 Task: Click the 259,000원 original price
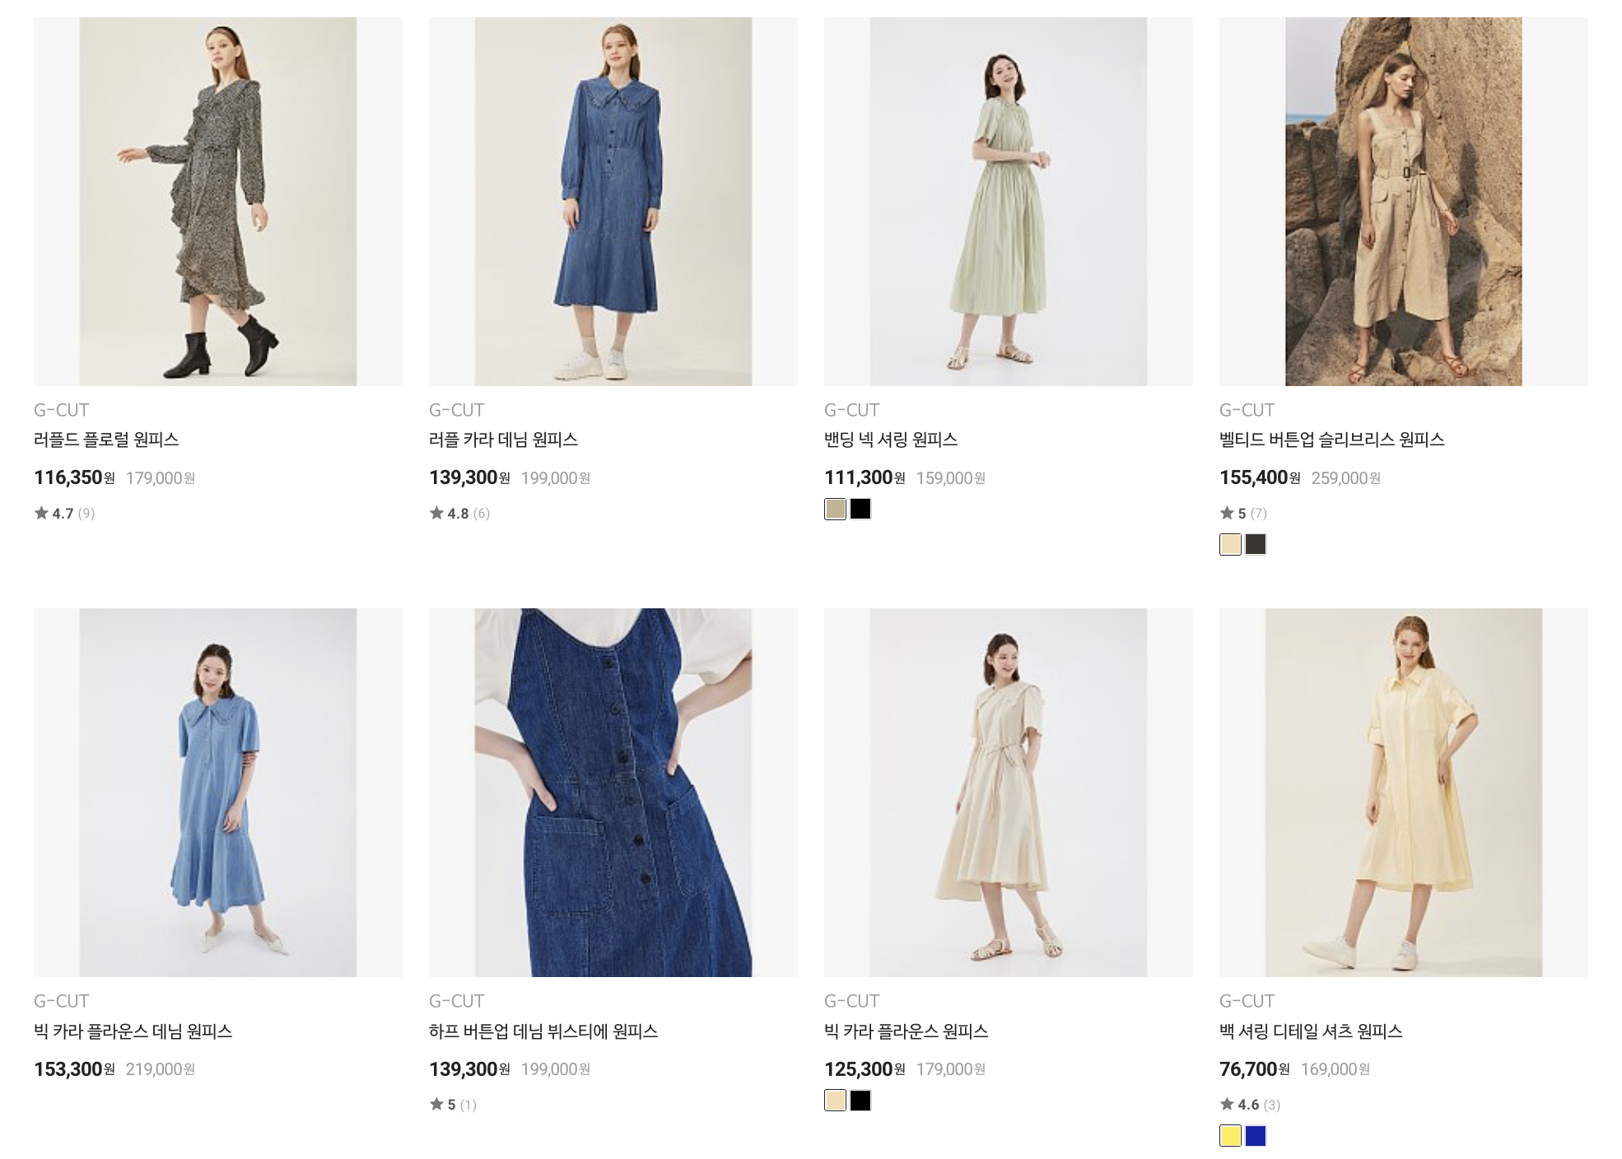pos(1345,477)
